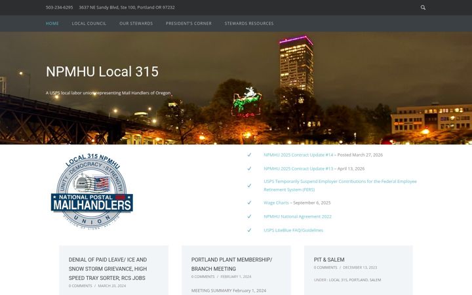This screenshot has height=295, width=472.
Task: Select the Salem category tag
Action: point(375,280)
